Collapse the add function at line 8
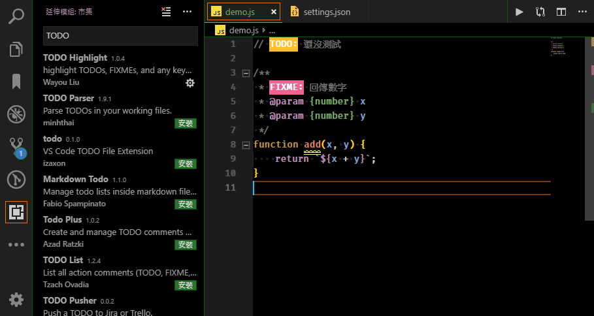The width and height of the screenshot is (594, 316). (246, 145)
